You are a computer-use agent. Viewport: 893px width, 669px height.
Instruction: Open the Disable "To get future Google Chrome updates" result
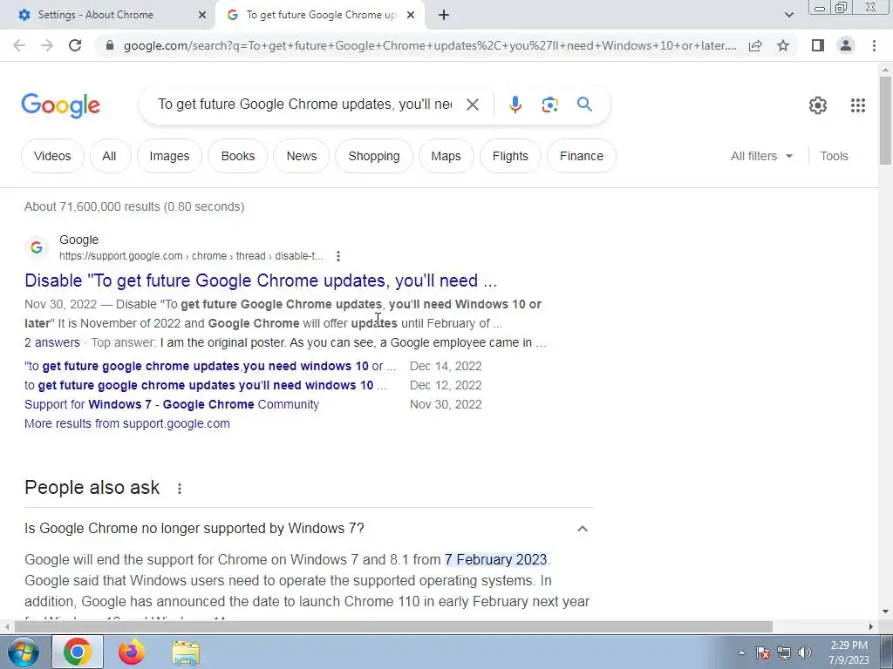(261, 280)
